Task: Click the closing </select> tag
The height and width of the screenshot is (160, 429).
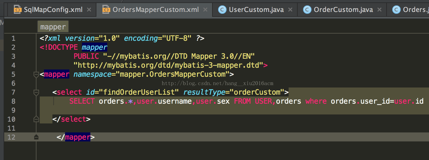Action: coord(71,119)
